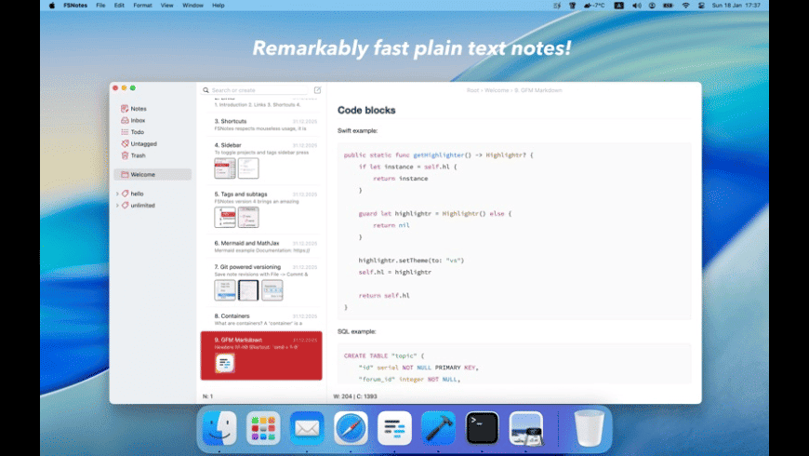Click the volume menu bar icon

pyautogui.click(x=637, y=6)
